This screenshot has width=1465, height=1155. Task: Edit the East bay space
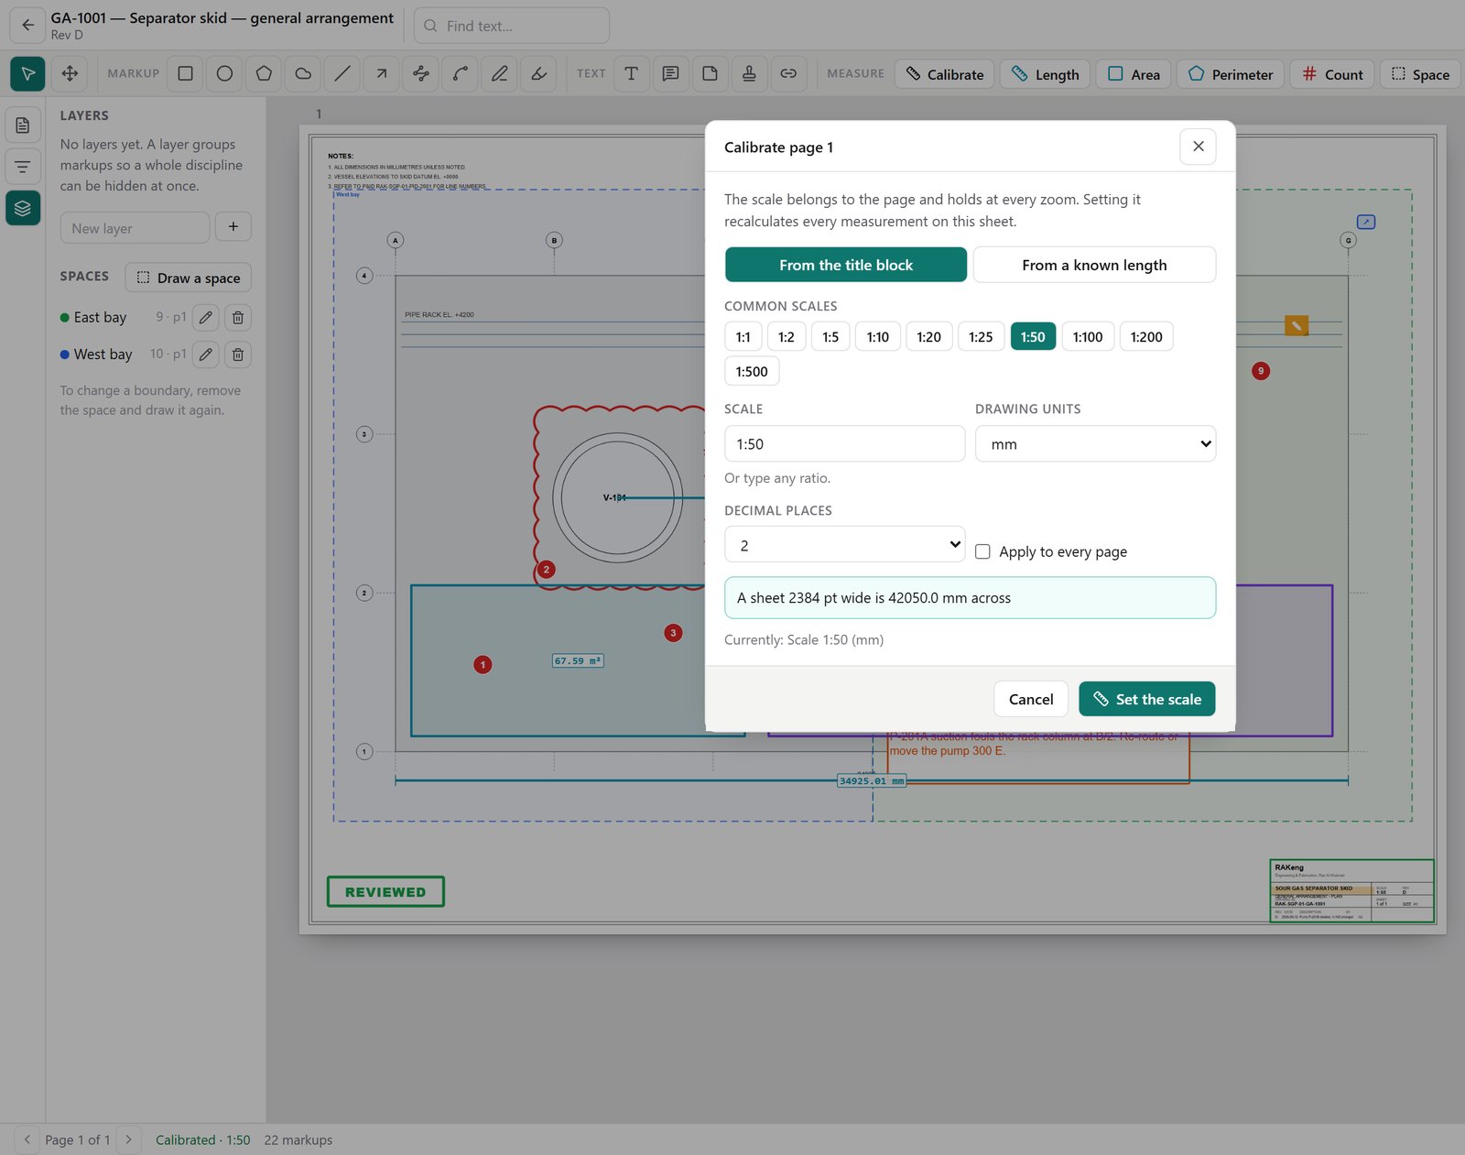(206, 318)
